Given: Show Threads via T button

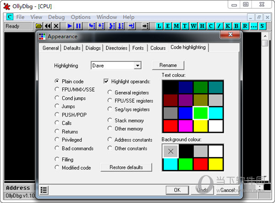Looking at the screenshot, I should [185, 26].
